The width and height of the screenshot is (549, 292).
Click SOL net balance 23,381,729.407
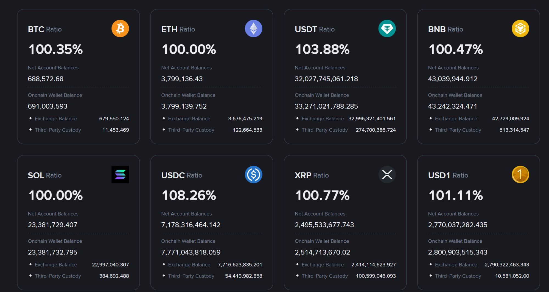(52, 225)
